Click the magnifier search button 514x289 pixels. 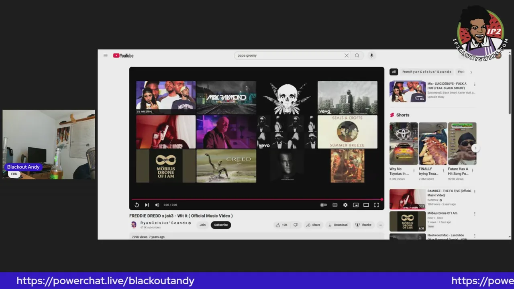pos(357,55)
